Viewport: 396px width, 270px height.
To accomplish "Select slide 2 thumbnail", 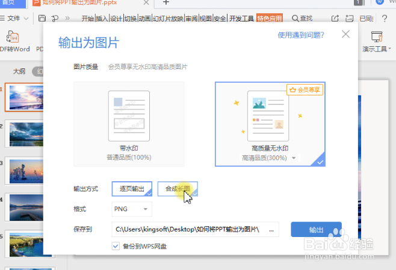I will point(26,134).
